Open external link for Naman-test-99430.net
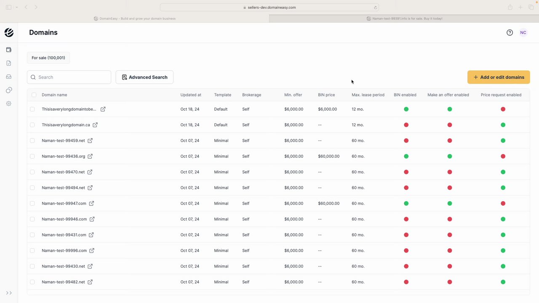The height and width of the screenshot is (303, 539). [x=90, y=266]
